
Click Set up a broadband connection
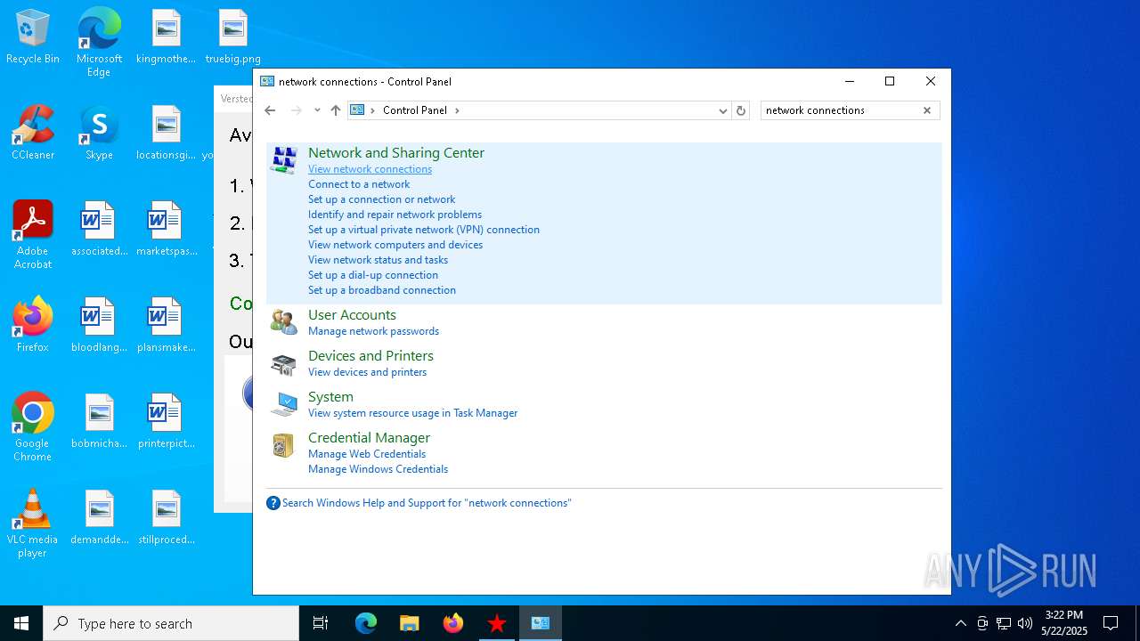click(x=382, y=290)
